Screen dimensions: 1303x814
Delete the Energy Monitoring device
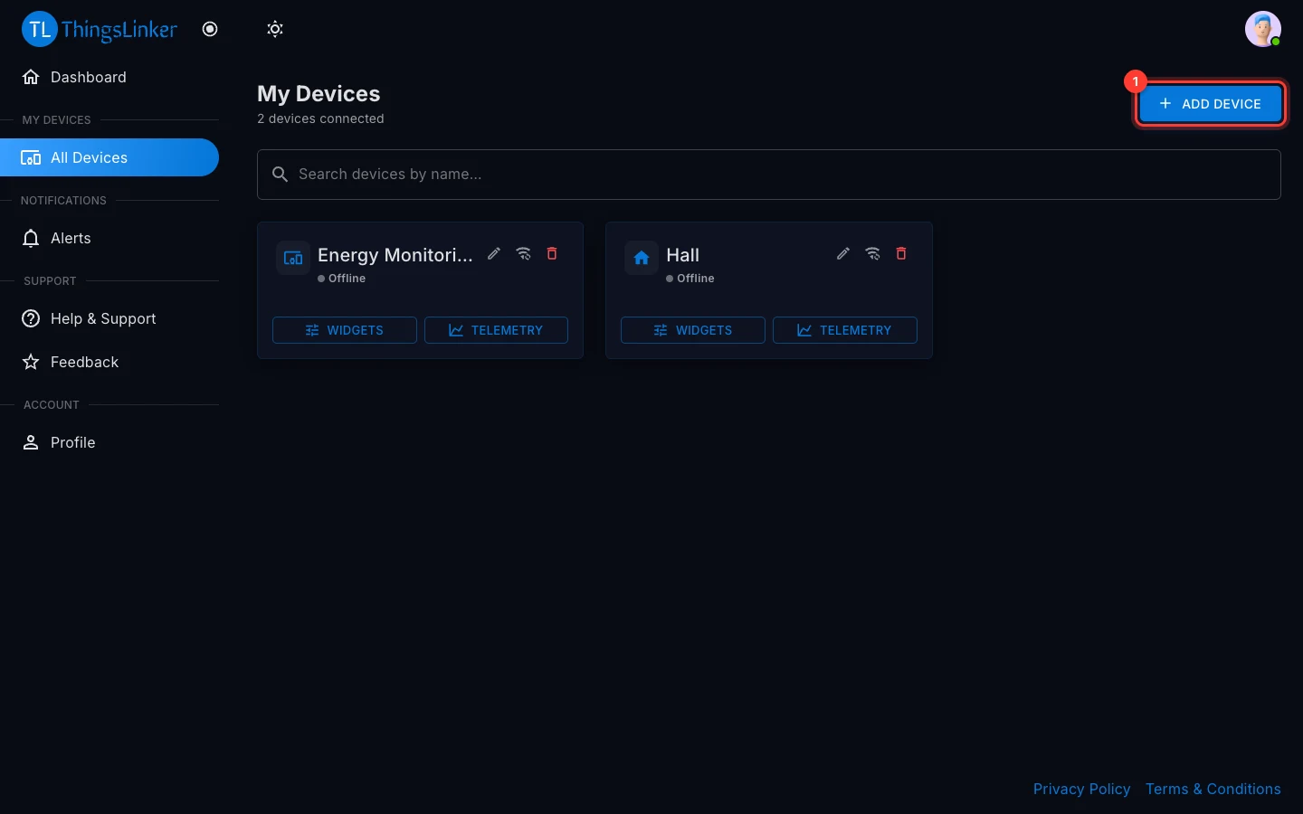[552, 253]
